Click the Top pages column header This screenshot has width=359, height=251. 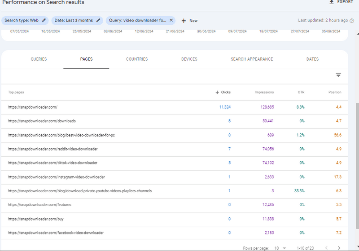[x=16, y=92]
